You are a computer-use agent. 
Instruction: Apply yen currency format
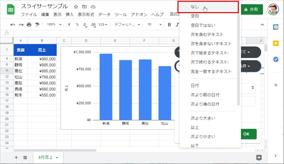pos(69,24)
